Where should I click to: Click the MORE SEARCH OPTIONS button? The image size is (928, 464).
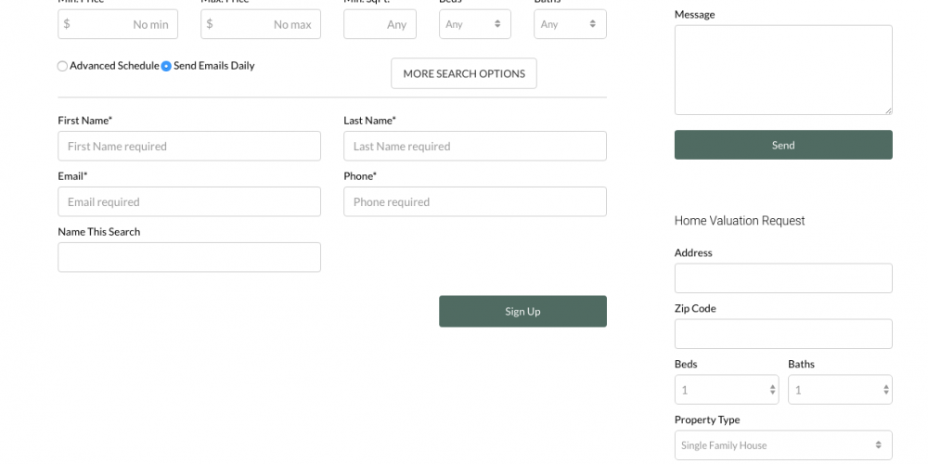[464, 74]
